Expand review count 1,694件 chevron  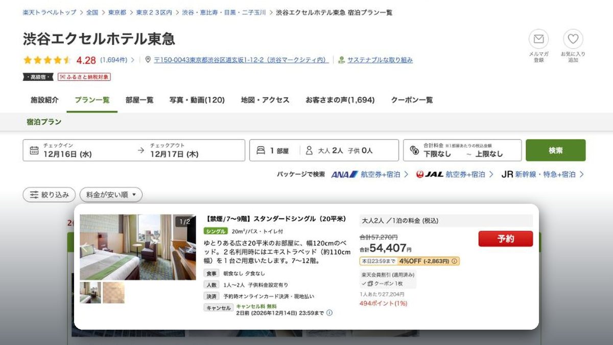click(x=133, y=60)
